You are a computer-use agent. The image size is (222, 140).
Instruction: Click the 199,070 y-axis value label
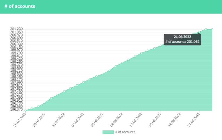tap(17, 65)
